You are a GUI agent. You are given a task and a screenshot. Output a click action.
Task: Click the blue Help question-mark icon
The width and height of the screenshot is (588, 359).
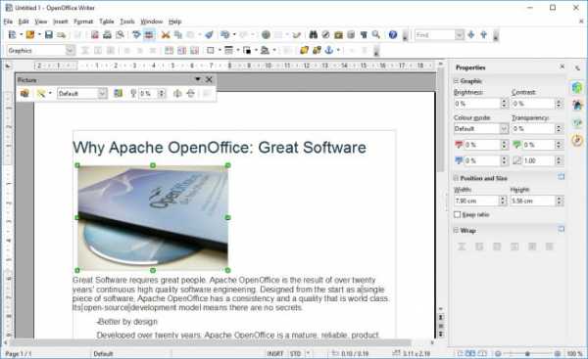(393, 35)
